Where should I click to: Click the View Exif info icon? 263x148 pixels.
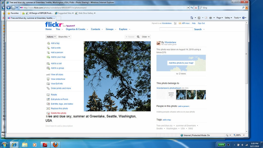point(48,84)
